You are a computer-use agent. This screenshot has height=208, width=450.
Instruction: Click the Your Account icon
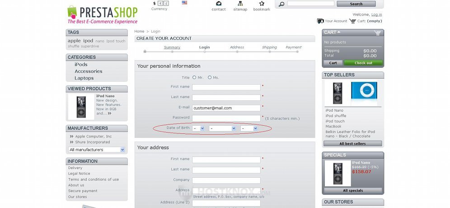click(x=320, y=21)
